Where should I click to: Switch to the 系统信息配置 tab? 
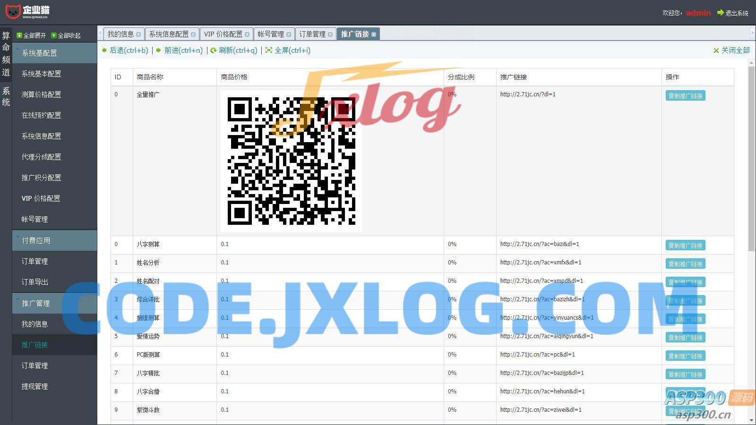click(169, 34)
